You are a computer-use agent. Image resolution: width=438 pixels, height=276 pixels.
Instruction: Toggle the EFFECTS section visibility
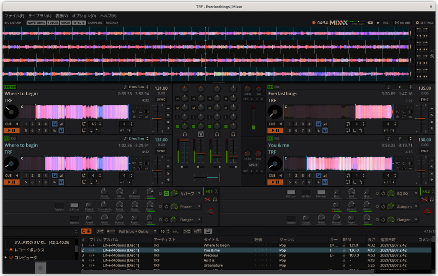click(79, 23)
